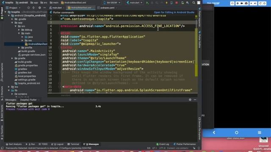This screenshot has height=152, width=271.
Task: Expand the debug folder in project tree
Action: pyautogui.click(x=19, y=30)
